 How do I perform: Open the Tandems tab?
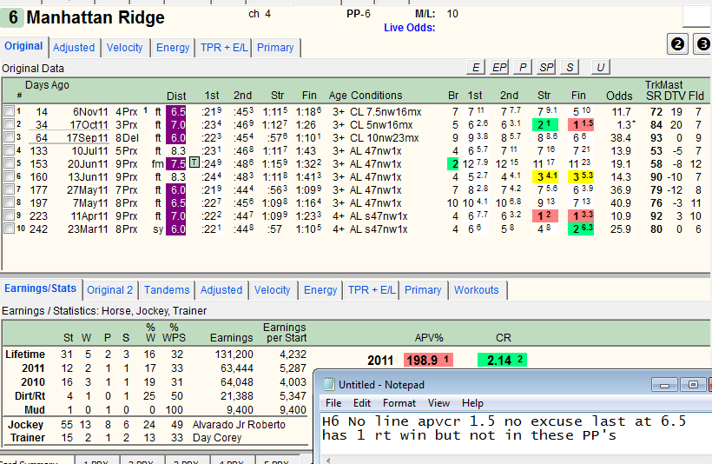(x=167, y=290)
